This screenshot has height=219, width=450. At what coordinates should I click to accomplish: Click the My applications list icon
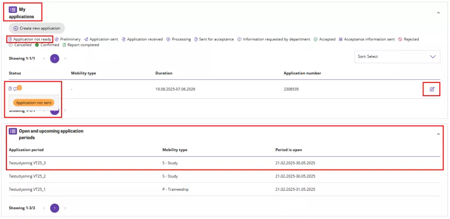tap(13, 10)
